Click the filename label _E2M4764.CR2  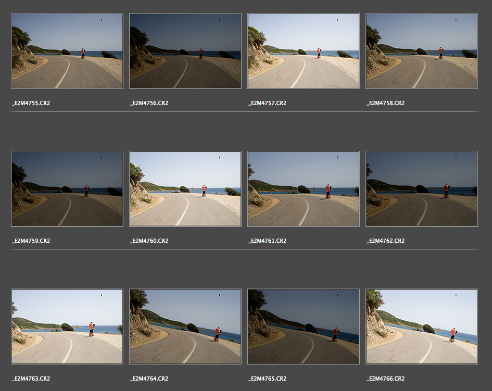(x=149, y=379)
